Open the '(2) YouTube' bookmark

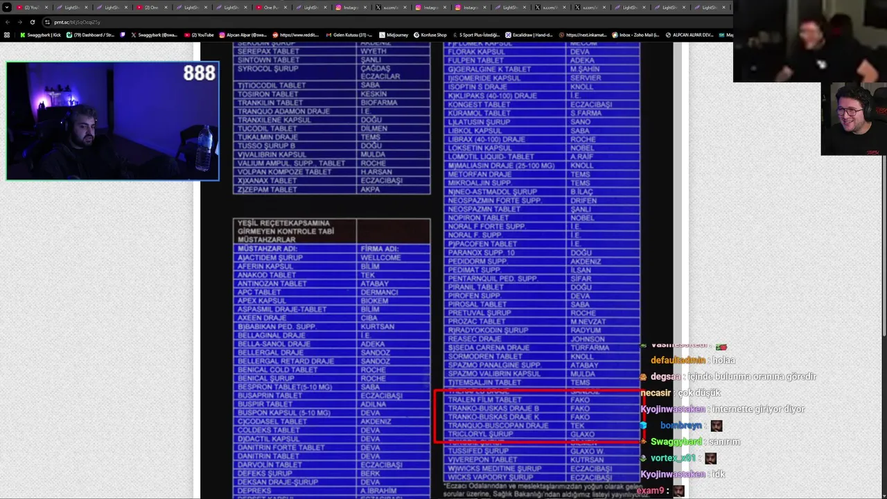[x=200, y=35]
